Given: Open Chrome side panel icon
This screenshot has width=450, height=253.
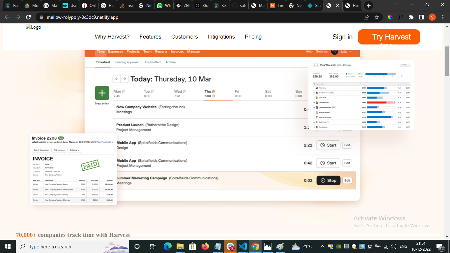Looking at the screenshot, I should pos(421,17).
